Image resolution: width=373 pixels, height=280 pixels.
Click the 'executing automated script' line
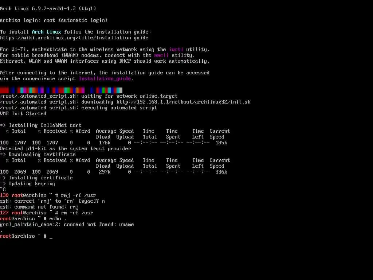coord(79,108)
